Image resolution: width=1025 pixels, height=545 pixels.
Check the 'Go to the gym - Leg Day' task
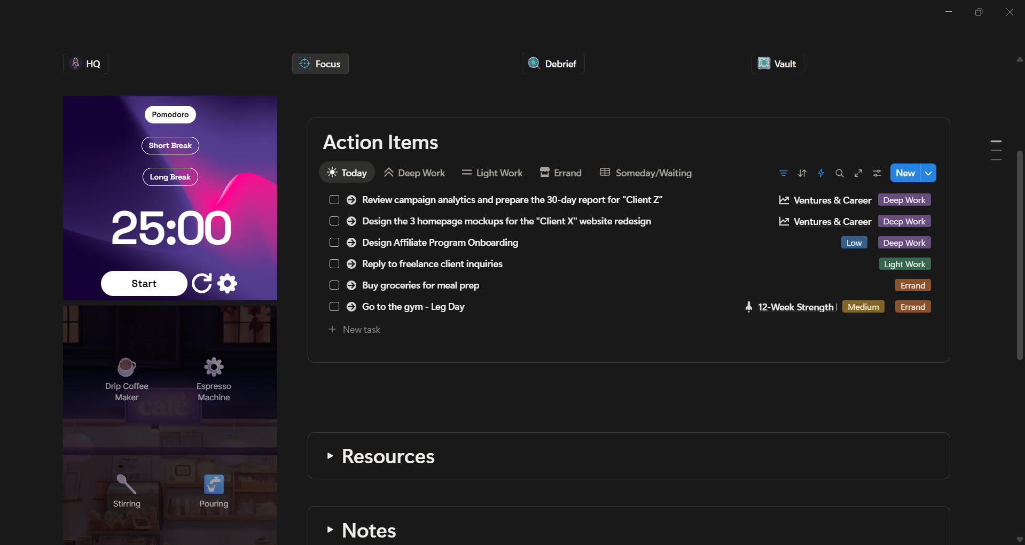[334, 306]
